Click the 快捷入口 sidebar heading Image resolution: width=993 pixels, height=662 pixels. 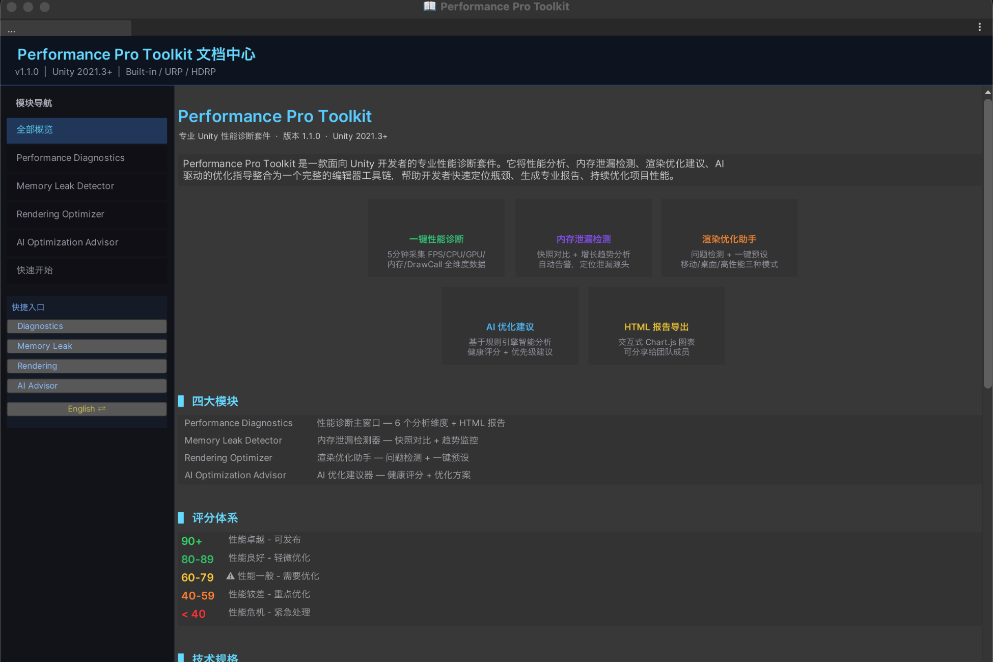tap(28, 308)
